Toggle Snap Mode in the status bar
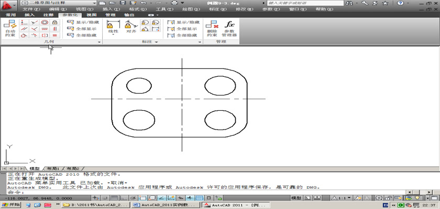The image size is (440, 209). point(105,198)
